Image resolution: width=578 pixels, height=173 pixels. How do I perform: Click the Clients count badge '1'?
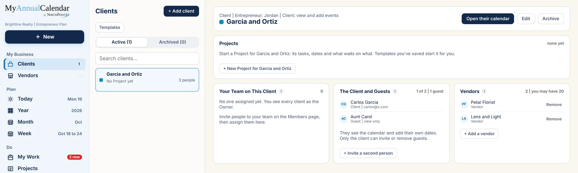[79, 64]
